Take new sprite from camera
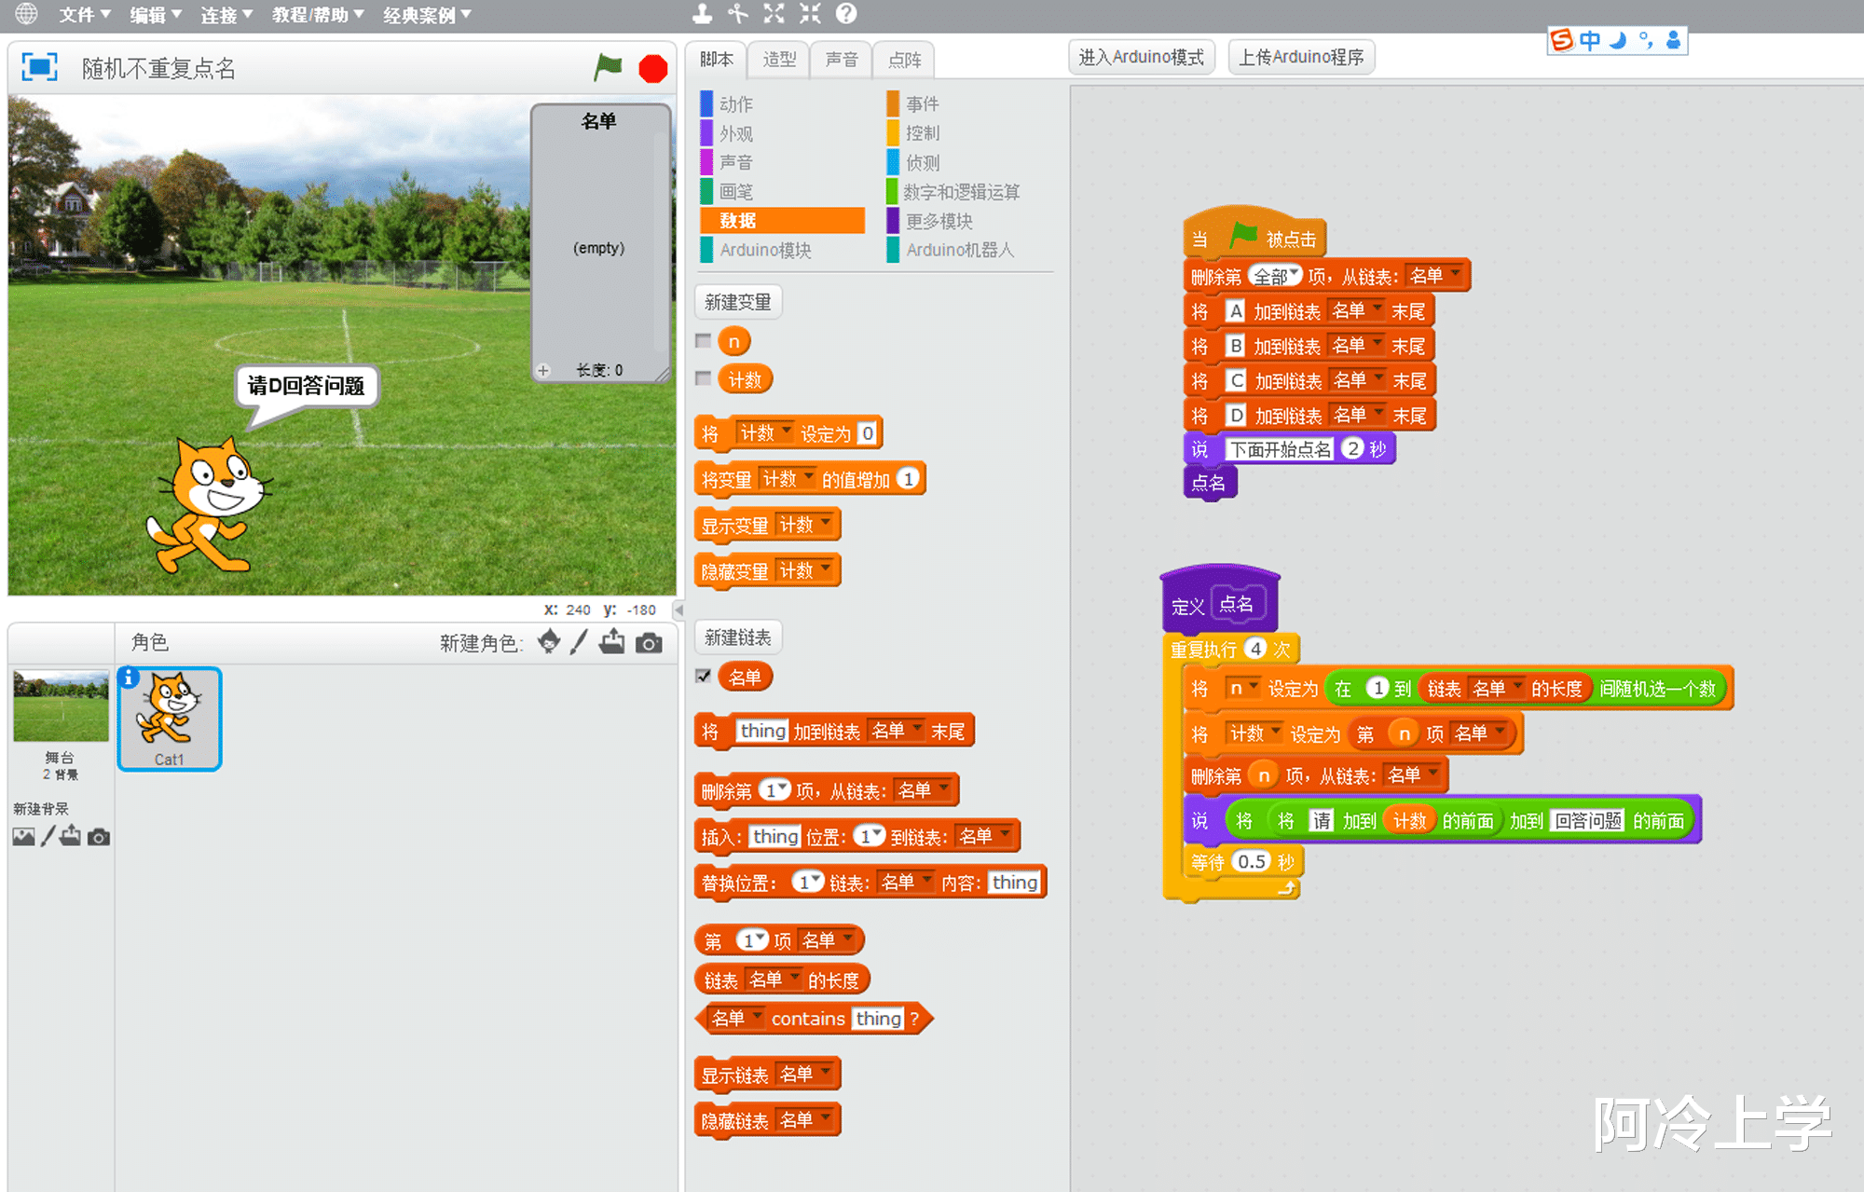 pos(649,643)
